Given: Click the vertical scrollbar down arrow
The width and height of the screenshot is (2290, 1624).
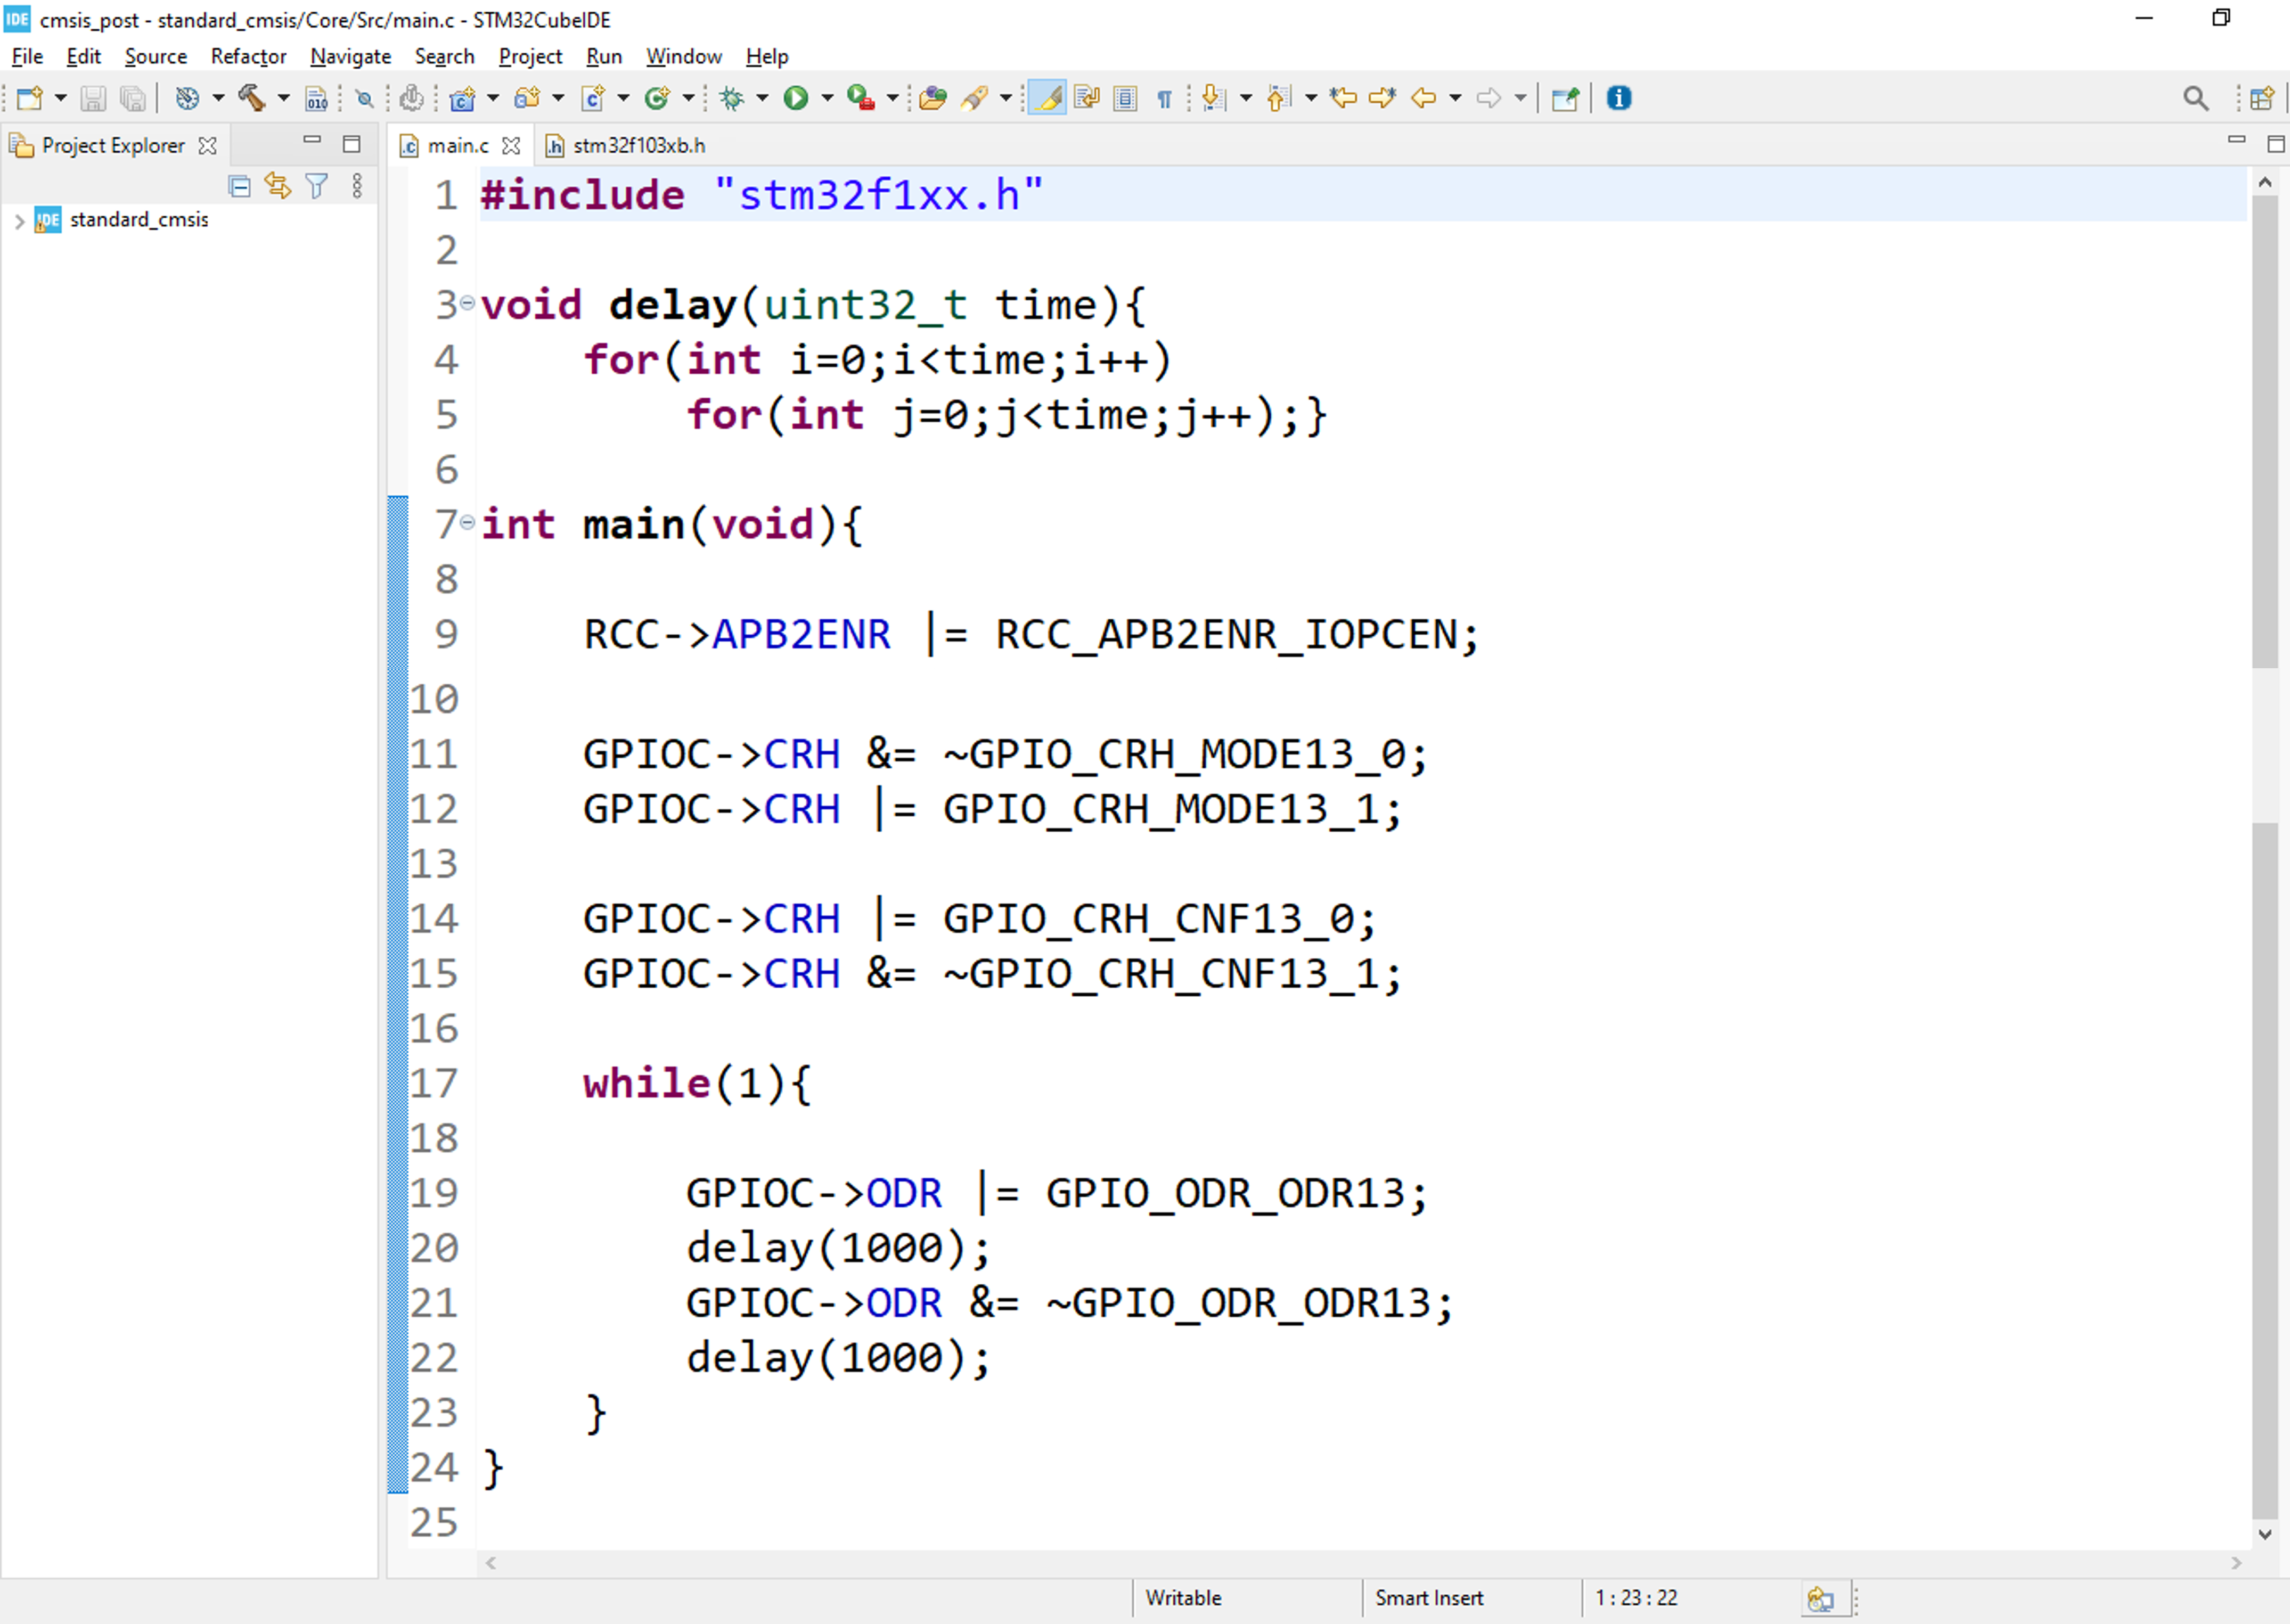Looking at the screenshot, I should coord(2265,1534).
